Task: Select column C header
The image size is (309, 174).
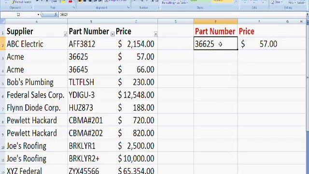Action: coord(136,21)
